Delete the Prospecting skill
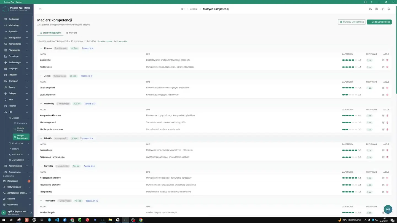 click(387, 192)
